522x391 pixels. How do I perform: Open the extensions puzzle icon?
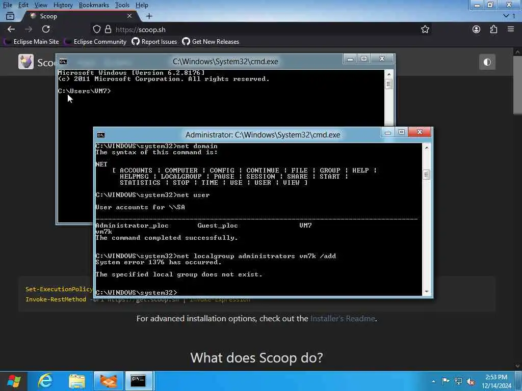[493, 29]
